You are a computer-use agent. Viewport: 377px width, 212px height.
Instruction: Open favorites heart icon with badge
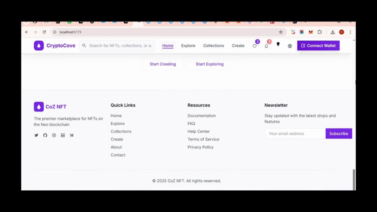click(x=254, y=46)
